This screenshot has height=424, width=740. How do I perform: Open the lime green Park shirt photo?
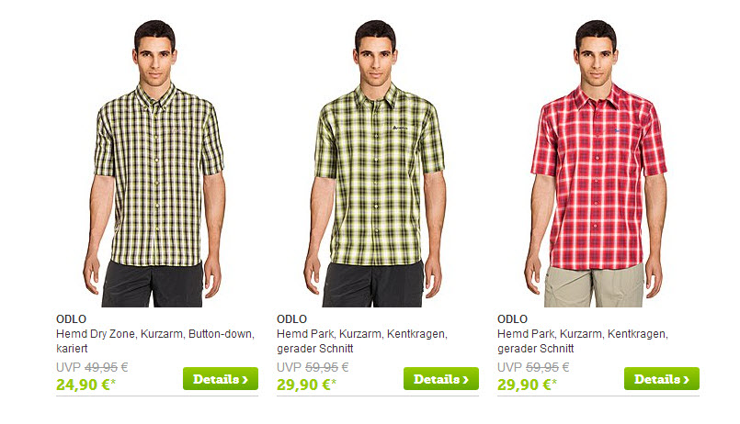[x=375, y=163]
